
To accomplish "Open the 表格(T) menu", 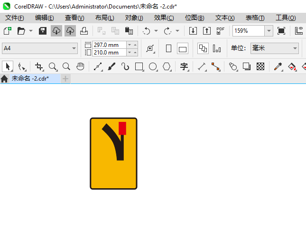I will [x=255, y=18].
